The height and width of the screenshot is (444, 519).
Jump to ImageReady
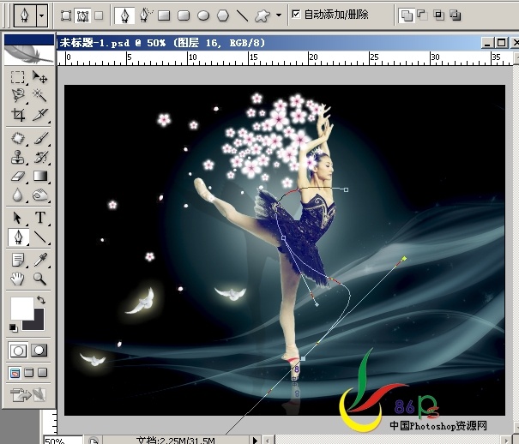[x=28, y=394]
